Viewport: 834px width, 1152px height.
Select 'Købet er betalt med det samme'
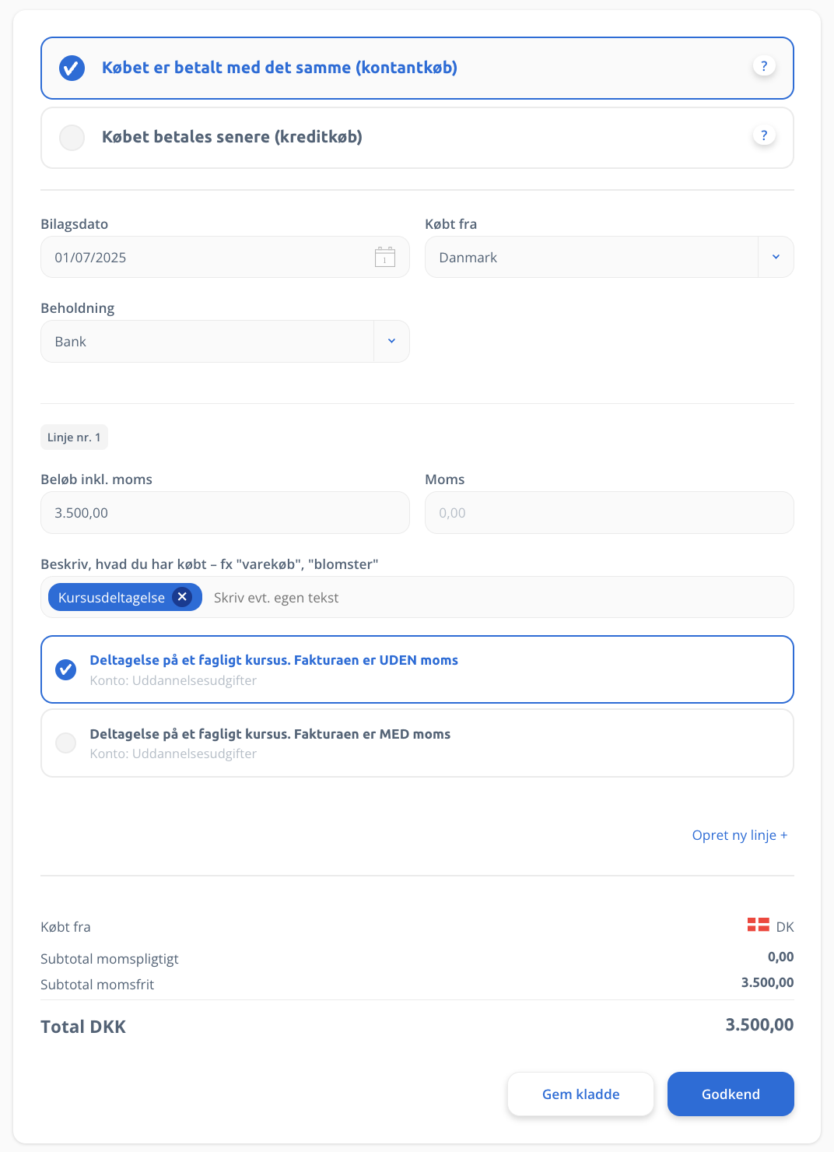click(x=417, y=68)
